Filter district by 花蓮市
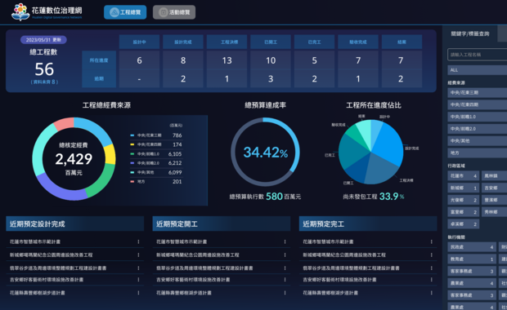This screenshot has height=310, width=507. coord(464,176)
